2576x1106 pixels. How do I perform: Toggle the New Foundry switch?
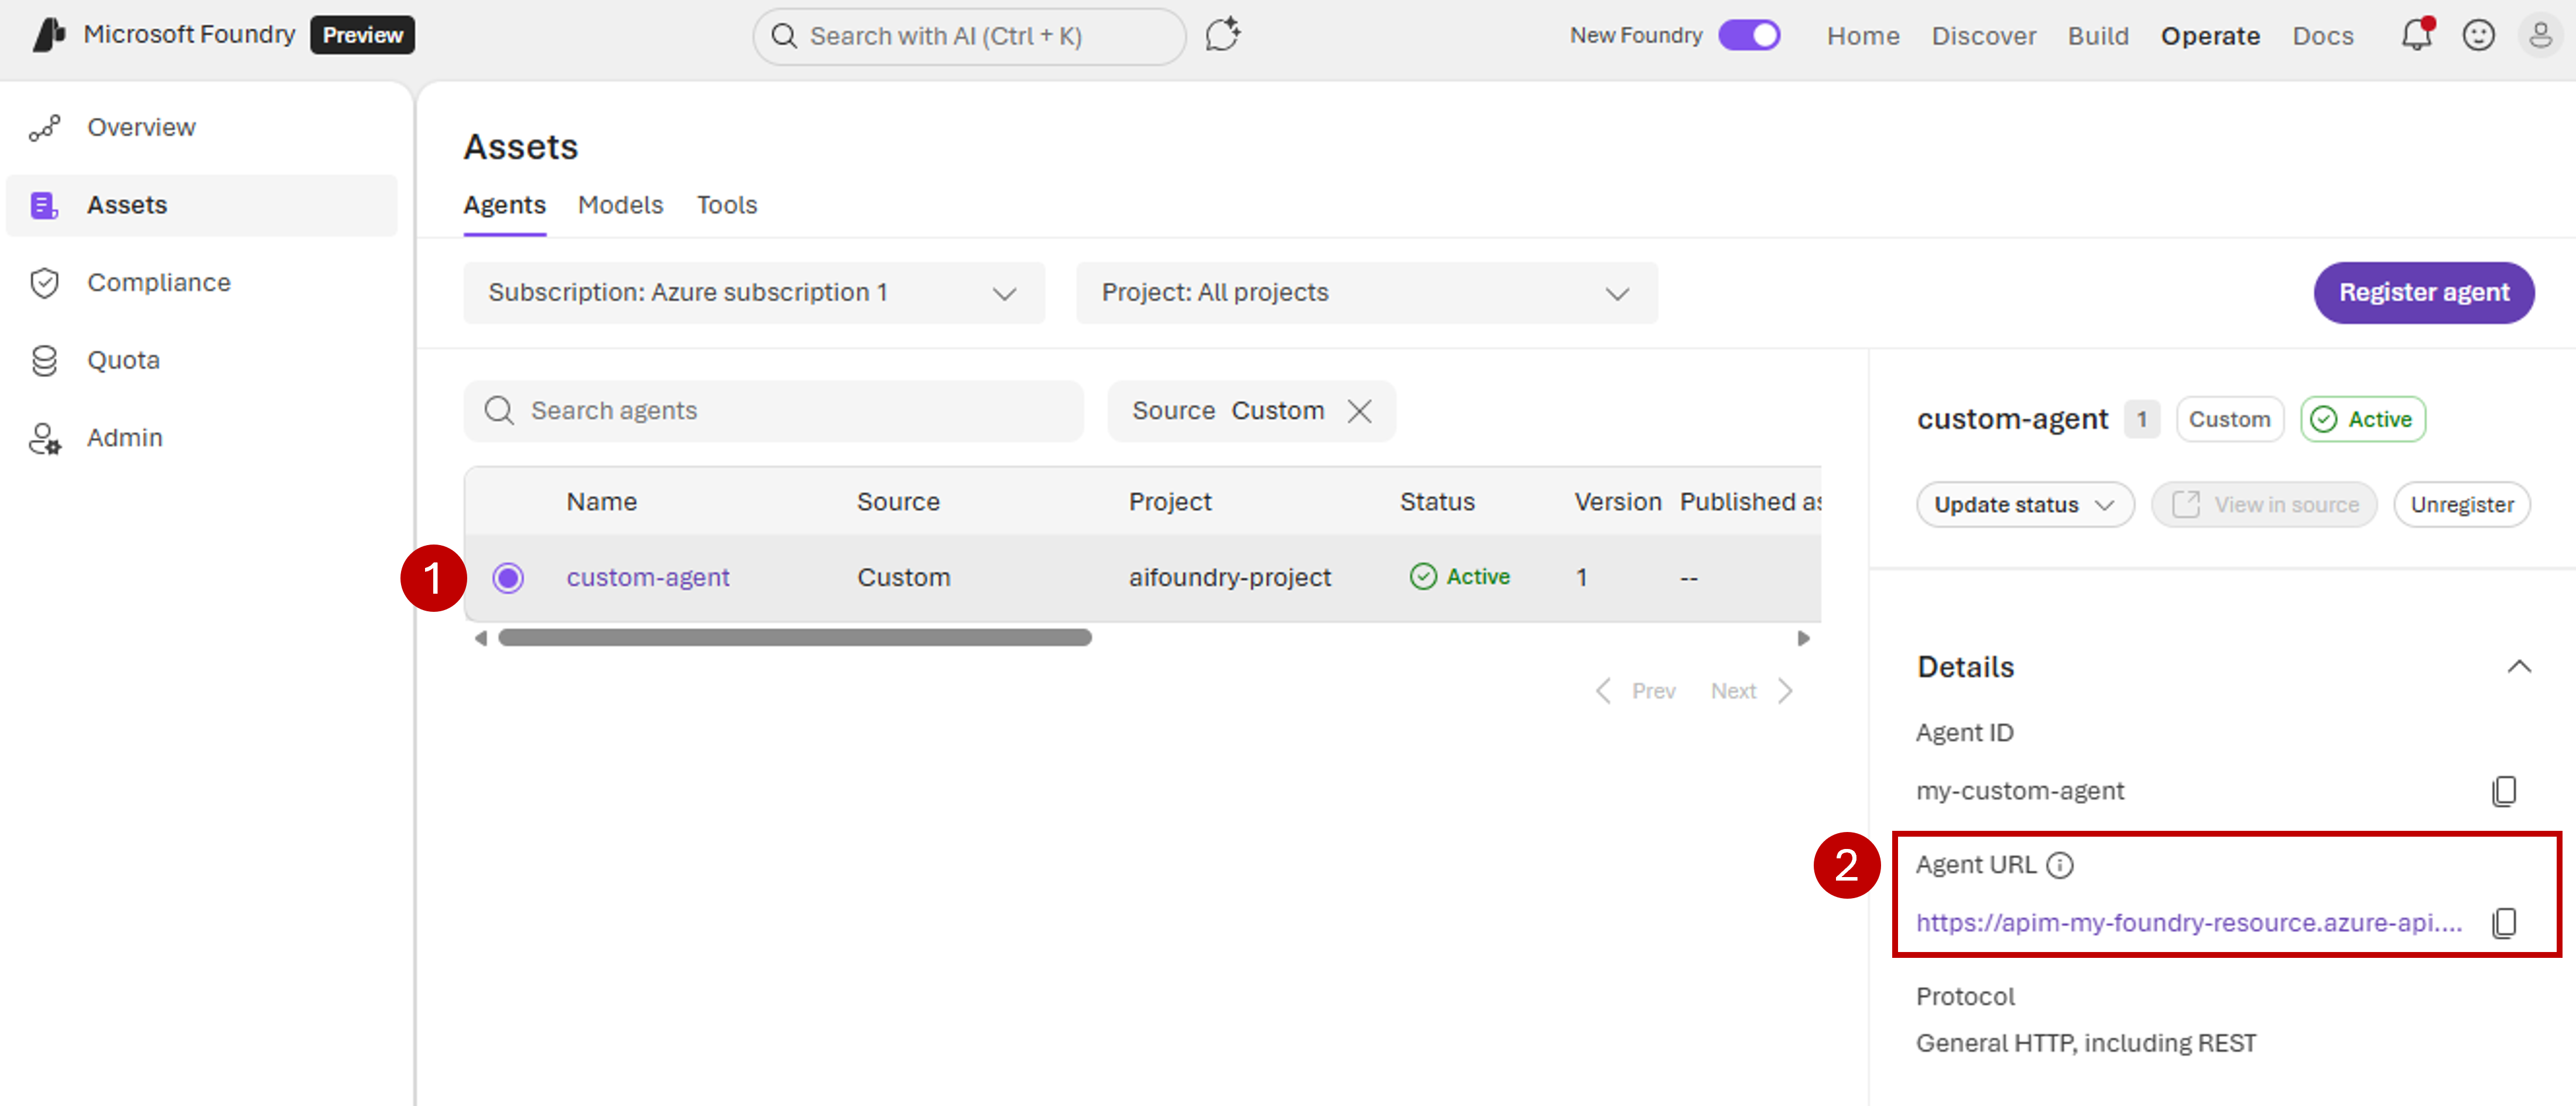coord(1749,35)
